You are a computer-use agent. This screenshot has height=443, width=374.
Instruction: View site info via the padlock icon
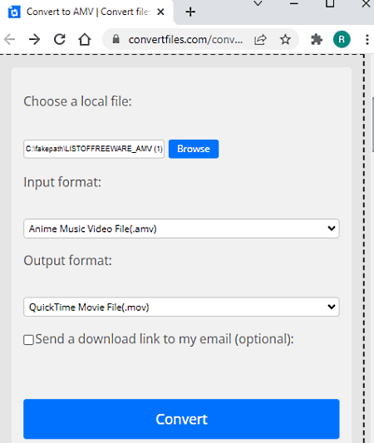click(x=116, y=39)
